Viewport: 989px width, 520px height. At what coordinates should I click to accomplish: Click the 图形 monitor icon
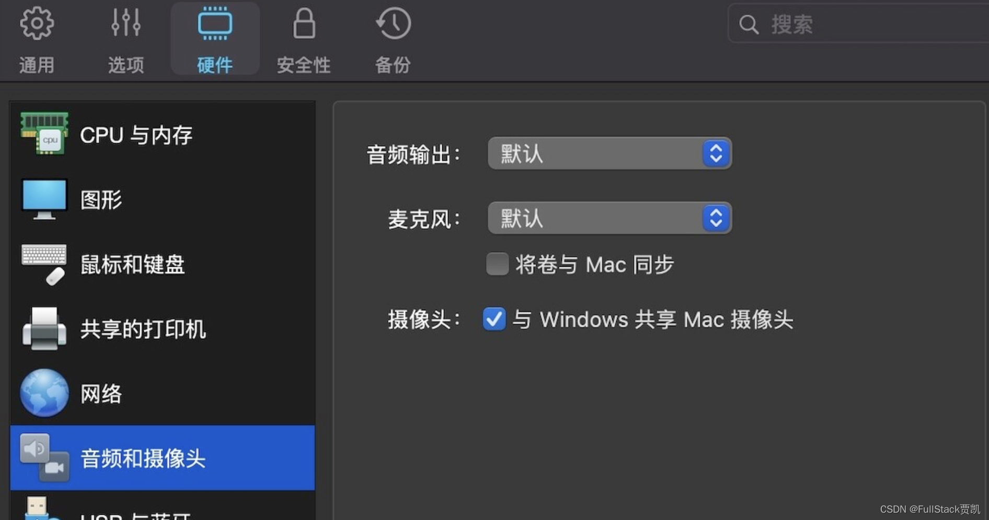click(x=44, y=199)
